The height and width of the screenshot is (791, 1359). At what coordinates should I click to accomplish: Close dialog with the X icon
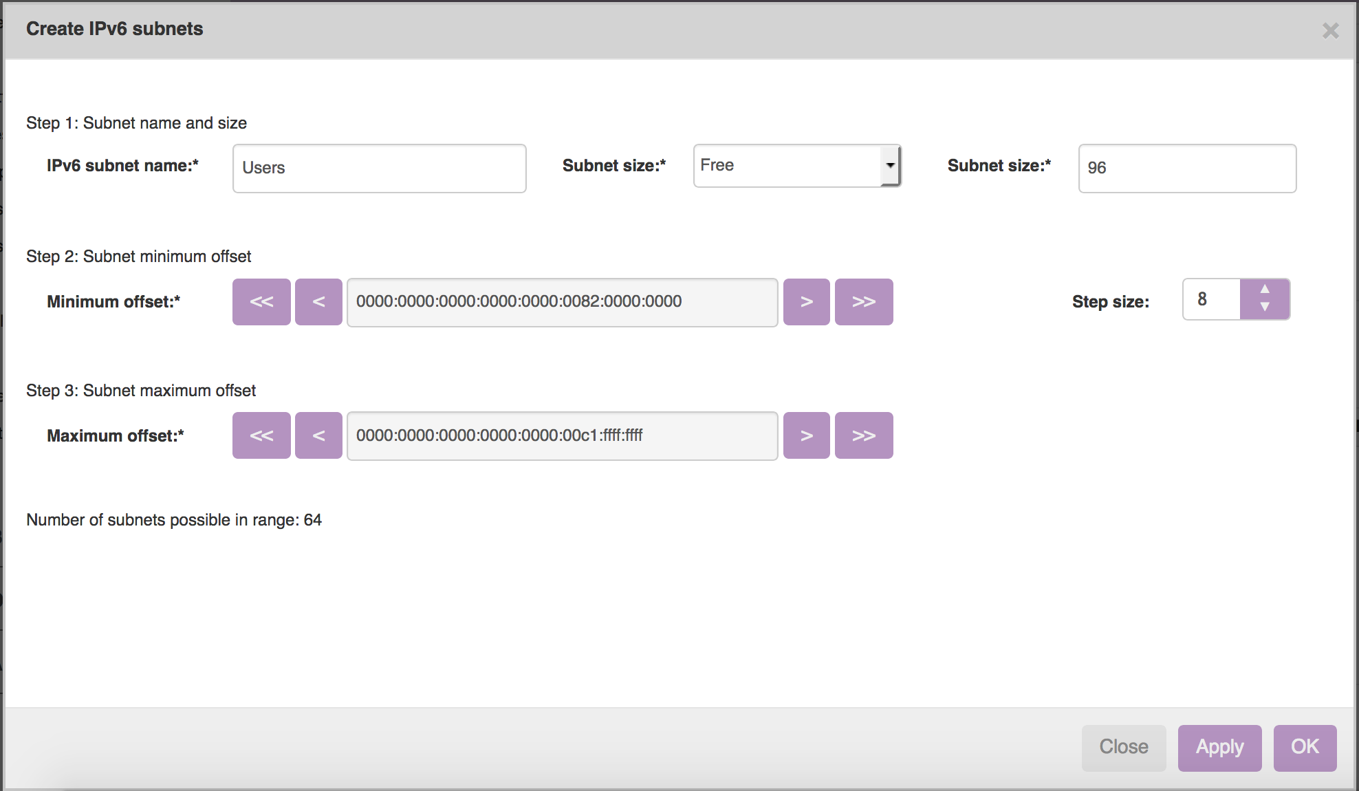click(1330, 31)
